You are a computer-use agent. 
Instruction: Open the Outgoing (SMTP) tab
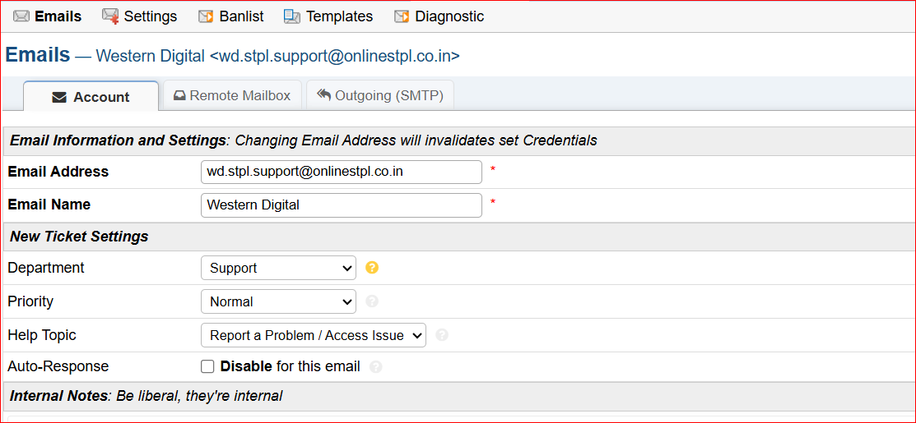(380, 96)
